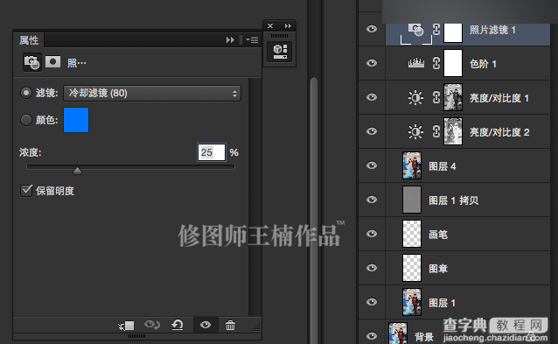Select the 颜色 radio button
This screenshot has height=344, width=558.
[x=26, y=120]
